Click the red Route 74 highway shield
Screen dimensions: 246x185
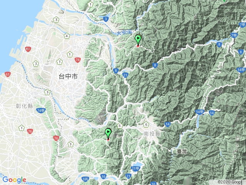(x=78, y=60)
